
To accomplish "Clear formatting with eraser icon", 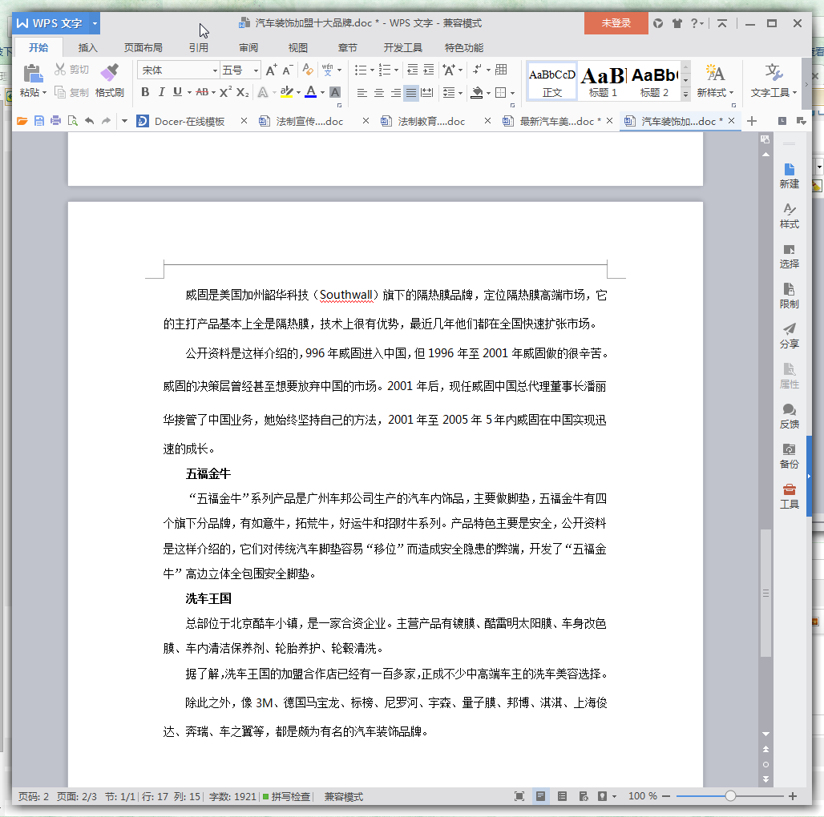I will 308,70.
